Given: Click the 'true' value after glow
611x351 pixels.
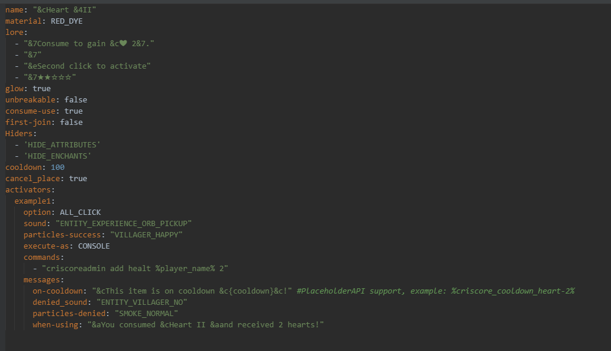Looking at the screenshot, I should coord(41,88).
